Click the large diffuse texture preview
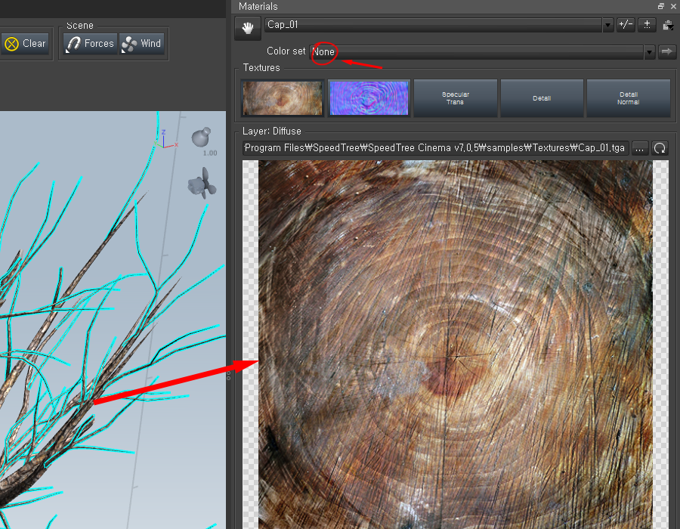The width and height of the screenshot is (680, 529). coord(456,345)
